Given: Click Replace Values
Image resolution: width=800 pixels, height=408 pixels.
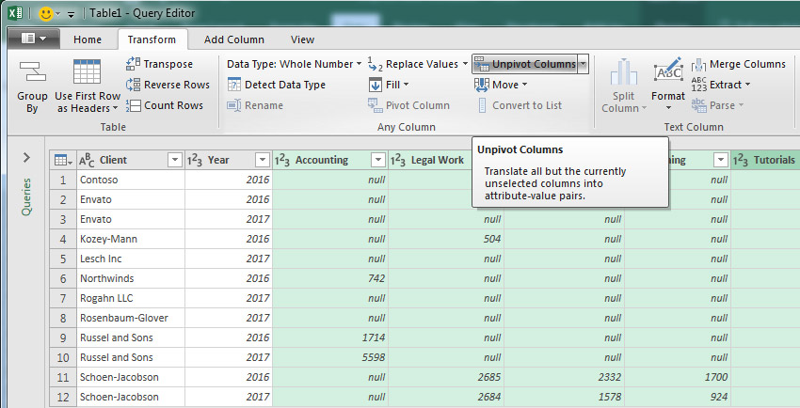Looking at the screenshot, I should [412, 64].
